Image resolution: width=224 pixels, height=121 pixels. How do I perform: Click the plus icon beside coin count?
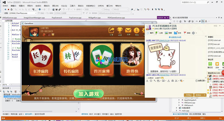pos(53,35)
